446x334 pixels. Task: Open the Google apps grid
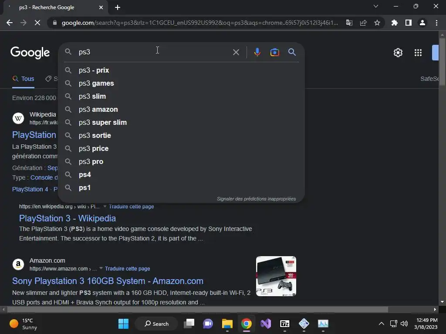(418, 53)
